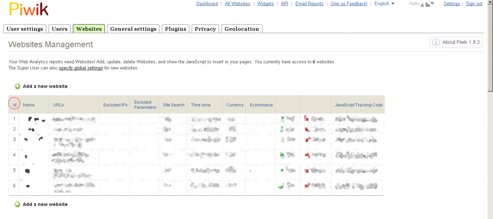Screen dimensions: 493x219
Task: Open the Plugins tab
Action: [x=175, y=29]
